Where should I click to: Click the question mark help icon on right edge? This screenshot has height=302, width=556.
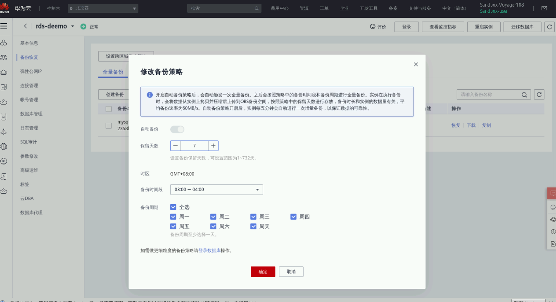click(553, 232)
